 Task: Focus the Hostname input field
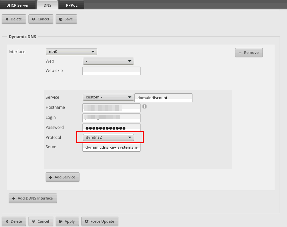click(x=111, y=107)
